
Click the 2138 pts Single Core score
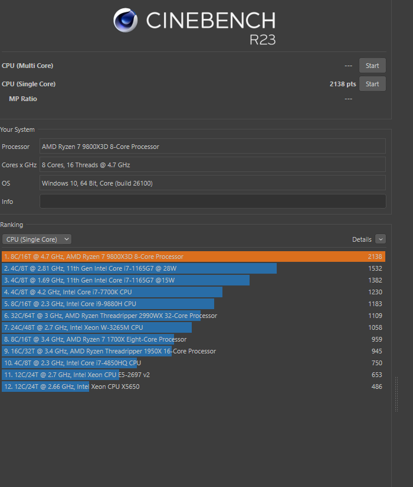[x=342, y=84]
